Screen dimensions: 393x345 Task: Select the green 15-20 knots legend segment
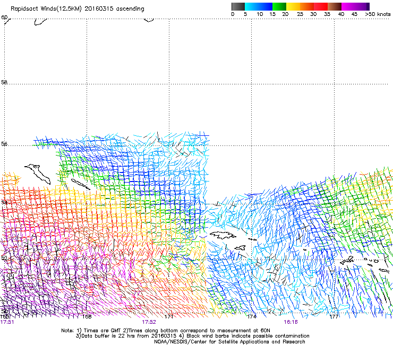point(279,6)
